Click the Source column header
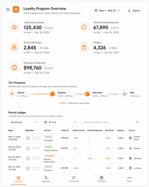 click(132, 130)
